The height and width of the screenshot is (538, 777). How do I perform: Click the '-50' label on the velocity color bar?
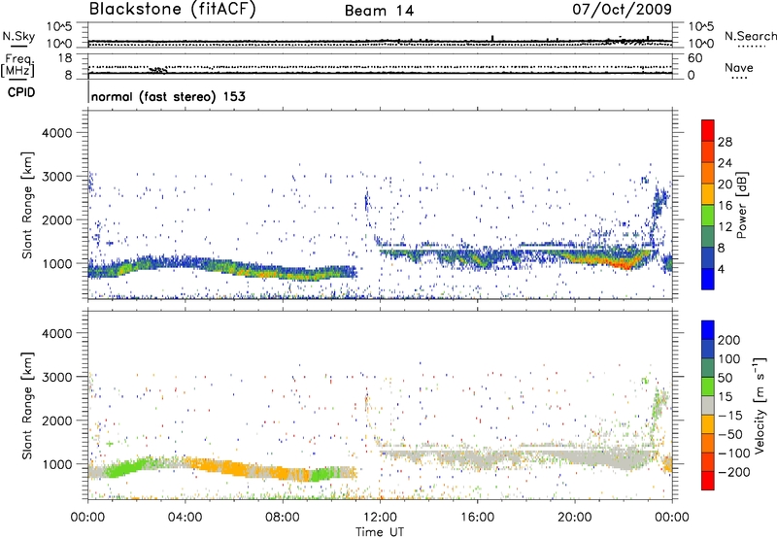(x=730, y=434)
